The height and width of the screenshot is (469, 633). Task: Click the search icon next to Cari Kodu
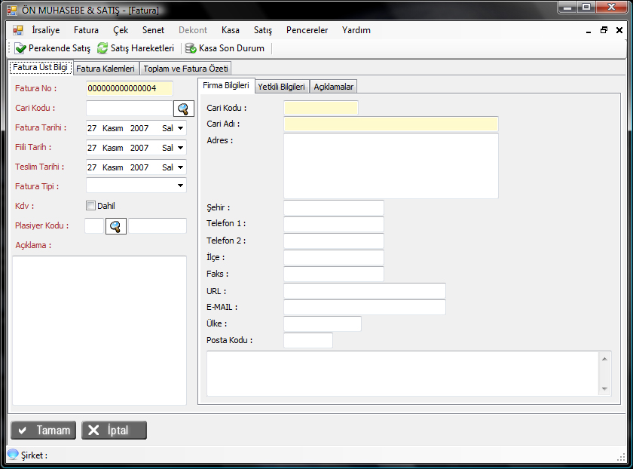pyautogui.click(x=184, y=109)
